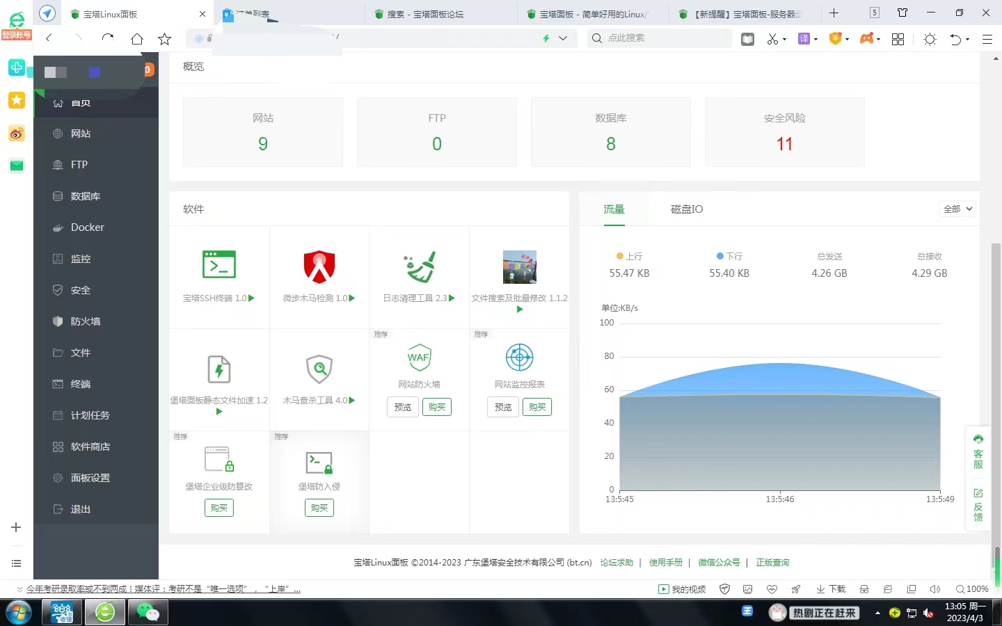
Task: Click the 反馈 feedback widget
Action: [978, 505]
